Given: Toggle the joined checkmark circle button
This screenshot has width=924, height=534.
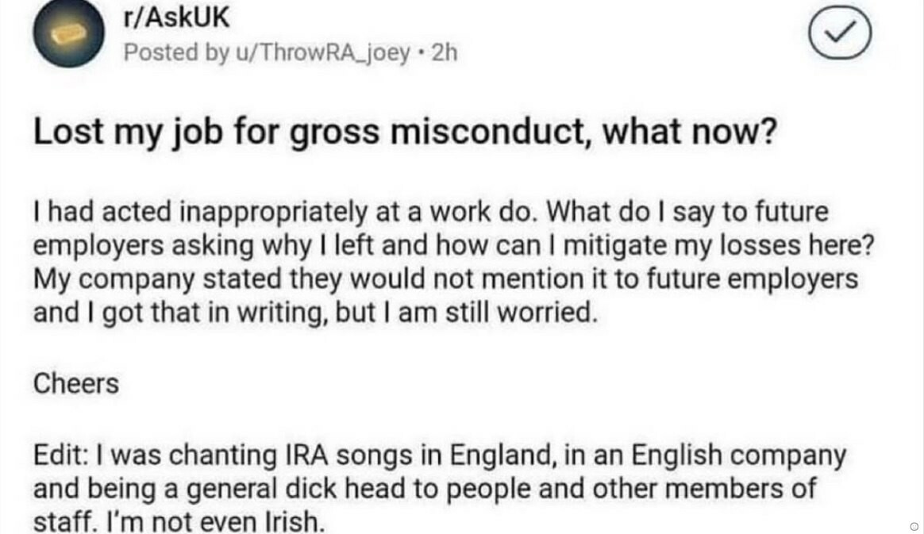Looking at the screenshot, I should click(x=840, y=33).
